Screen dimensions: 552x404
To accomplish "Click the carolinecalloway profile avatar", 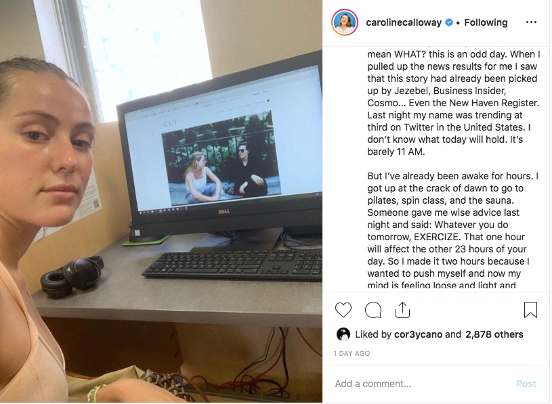I will [x=345, y=22].
